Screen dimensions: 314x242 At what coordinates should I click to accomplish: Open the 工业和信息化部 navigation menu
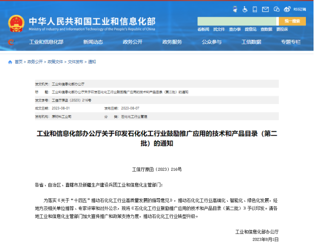pos(46,42)
